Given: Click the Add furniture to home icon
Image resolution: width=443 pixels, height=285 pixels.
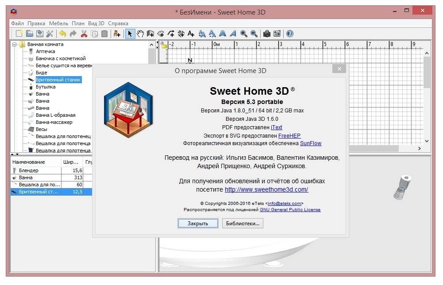Looking at the screenshot, I should tap(117, 34).
